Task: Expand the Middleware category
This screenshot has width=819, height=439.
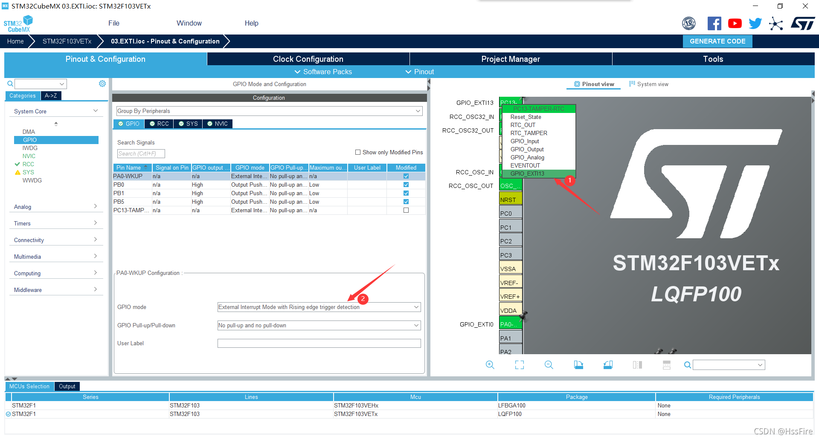Action: tap(56, 290)
